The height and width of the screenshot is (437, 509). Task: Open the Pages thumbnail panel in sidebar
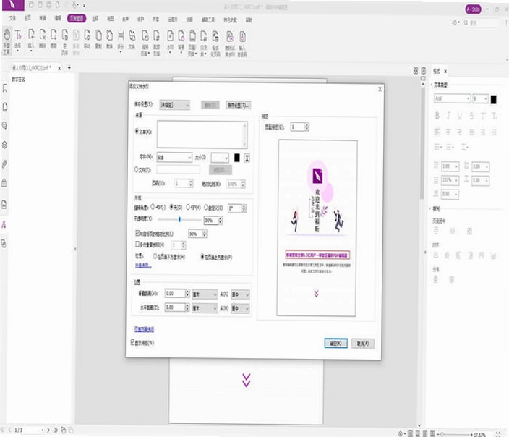click(5, 107)
